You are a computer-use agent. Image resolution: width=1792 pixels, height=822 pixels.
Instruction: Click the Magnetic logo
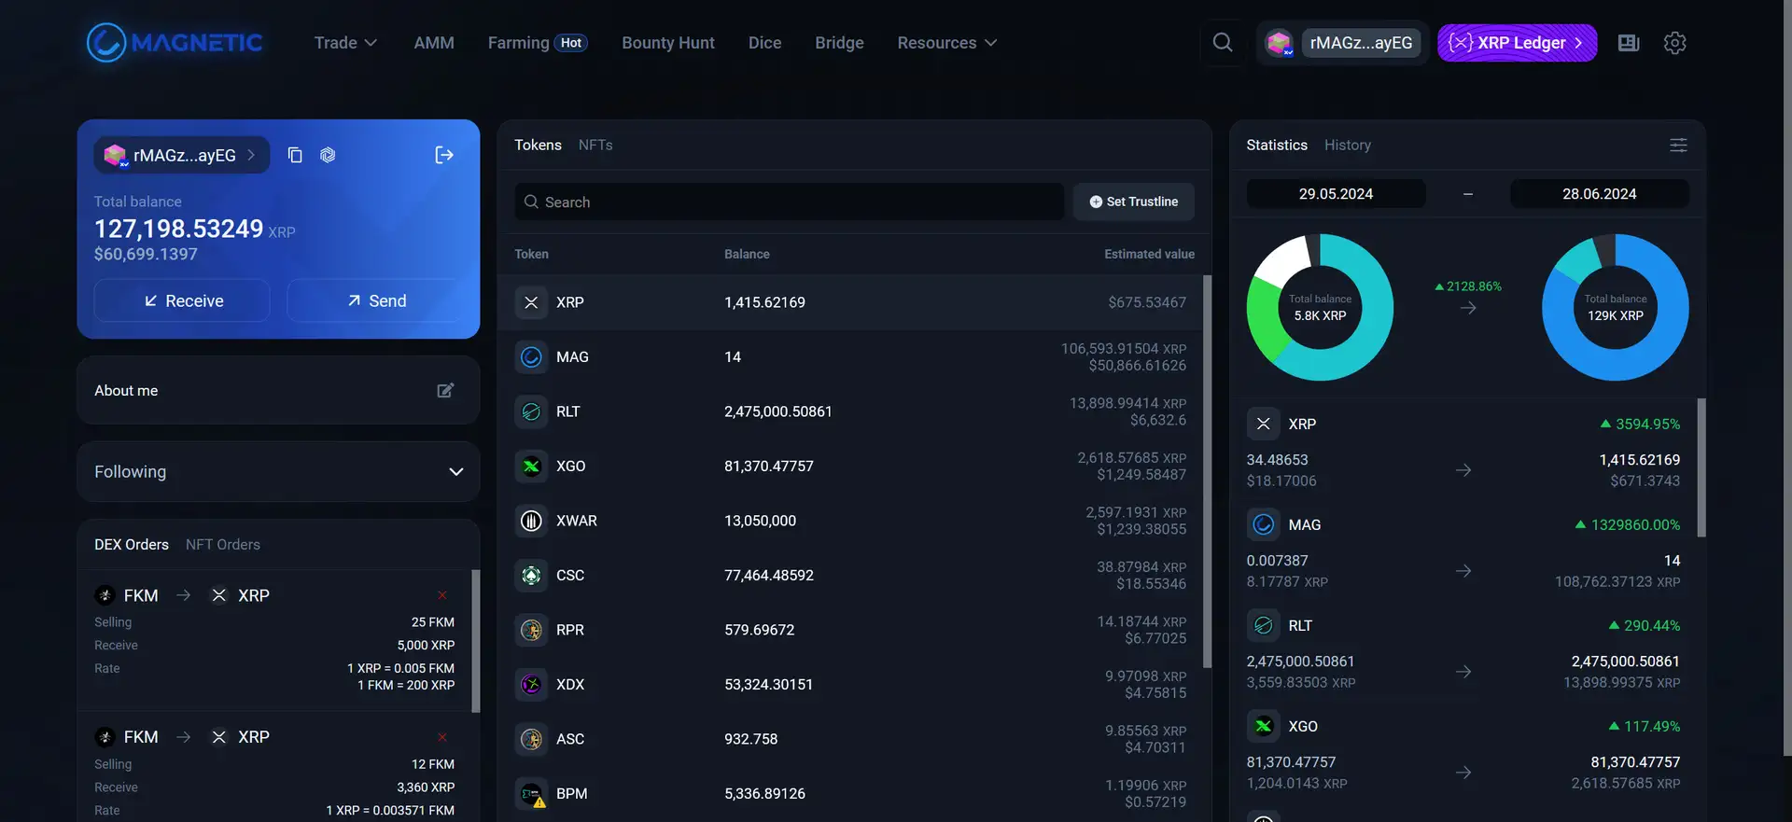[x=175, y=43]
